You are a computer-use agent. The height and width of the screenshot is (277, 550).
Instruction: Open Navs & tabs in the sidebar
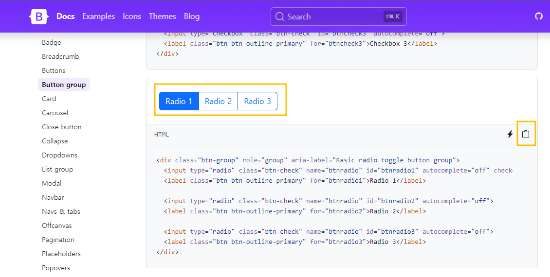point(61,211)
